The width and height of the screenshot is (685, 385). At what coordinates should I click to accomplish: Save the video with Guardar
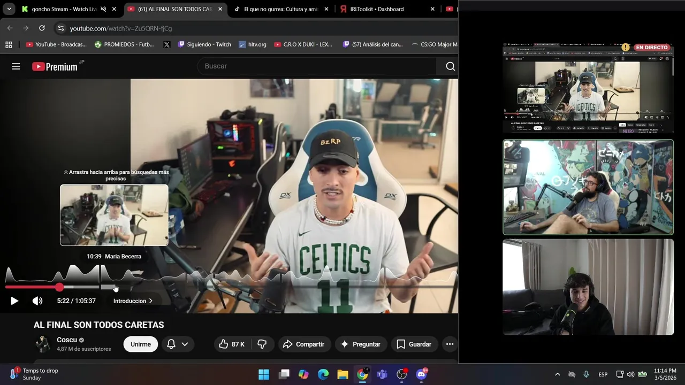coord(414,344)
